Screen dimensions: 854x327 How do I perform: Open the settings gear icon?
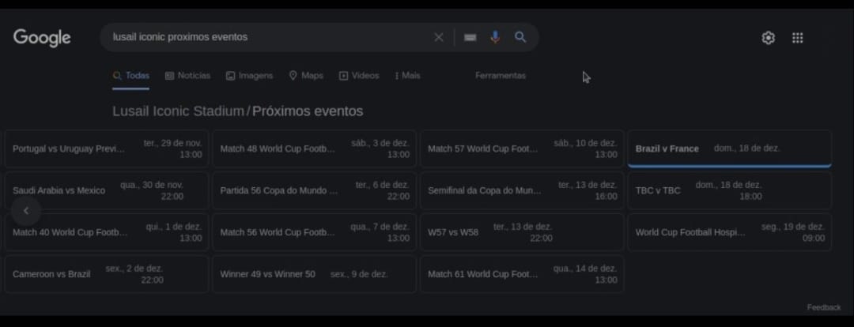(x=768, y=38)
